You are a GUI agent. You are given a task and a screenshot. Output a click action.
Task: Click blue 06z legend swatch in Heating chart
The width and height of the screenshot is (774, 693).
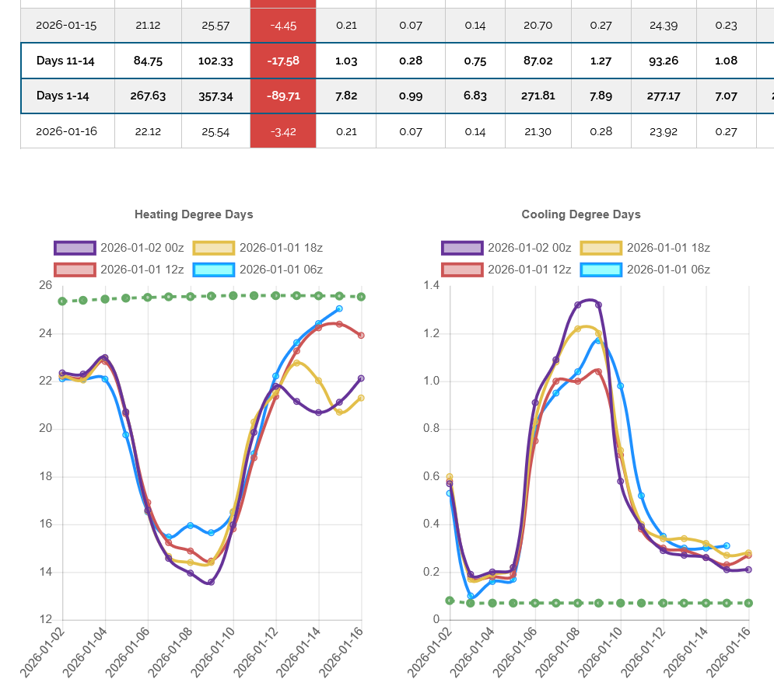(213, 270)
